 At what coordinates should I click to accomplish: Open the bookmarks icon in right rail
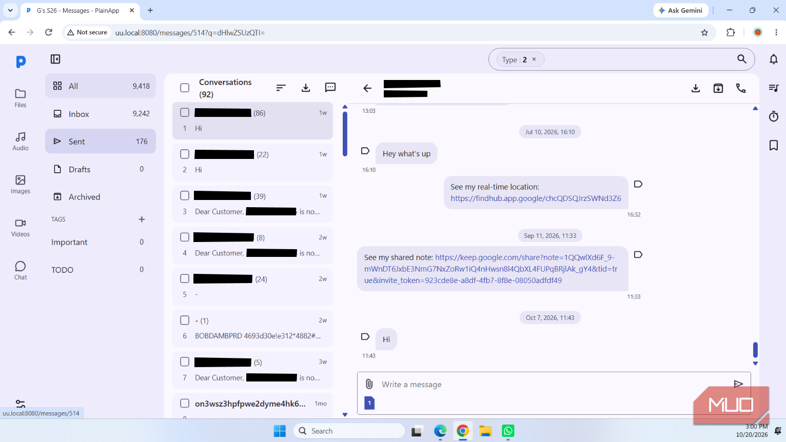[774, 145]
